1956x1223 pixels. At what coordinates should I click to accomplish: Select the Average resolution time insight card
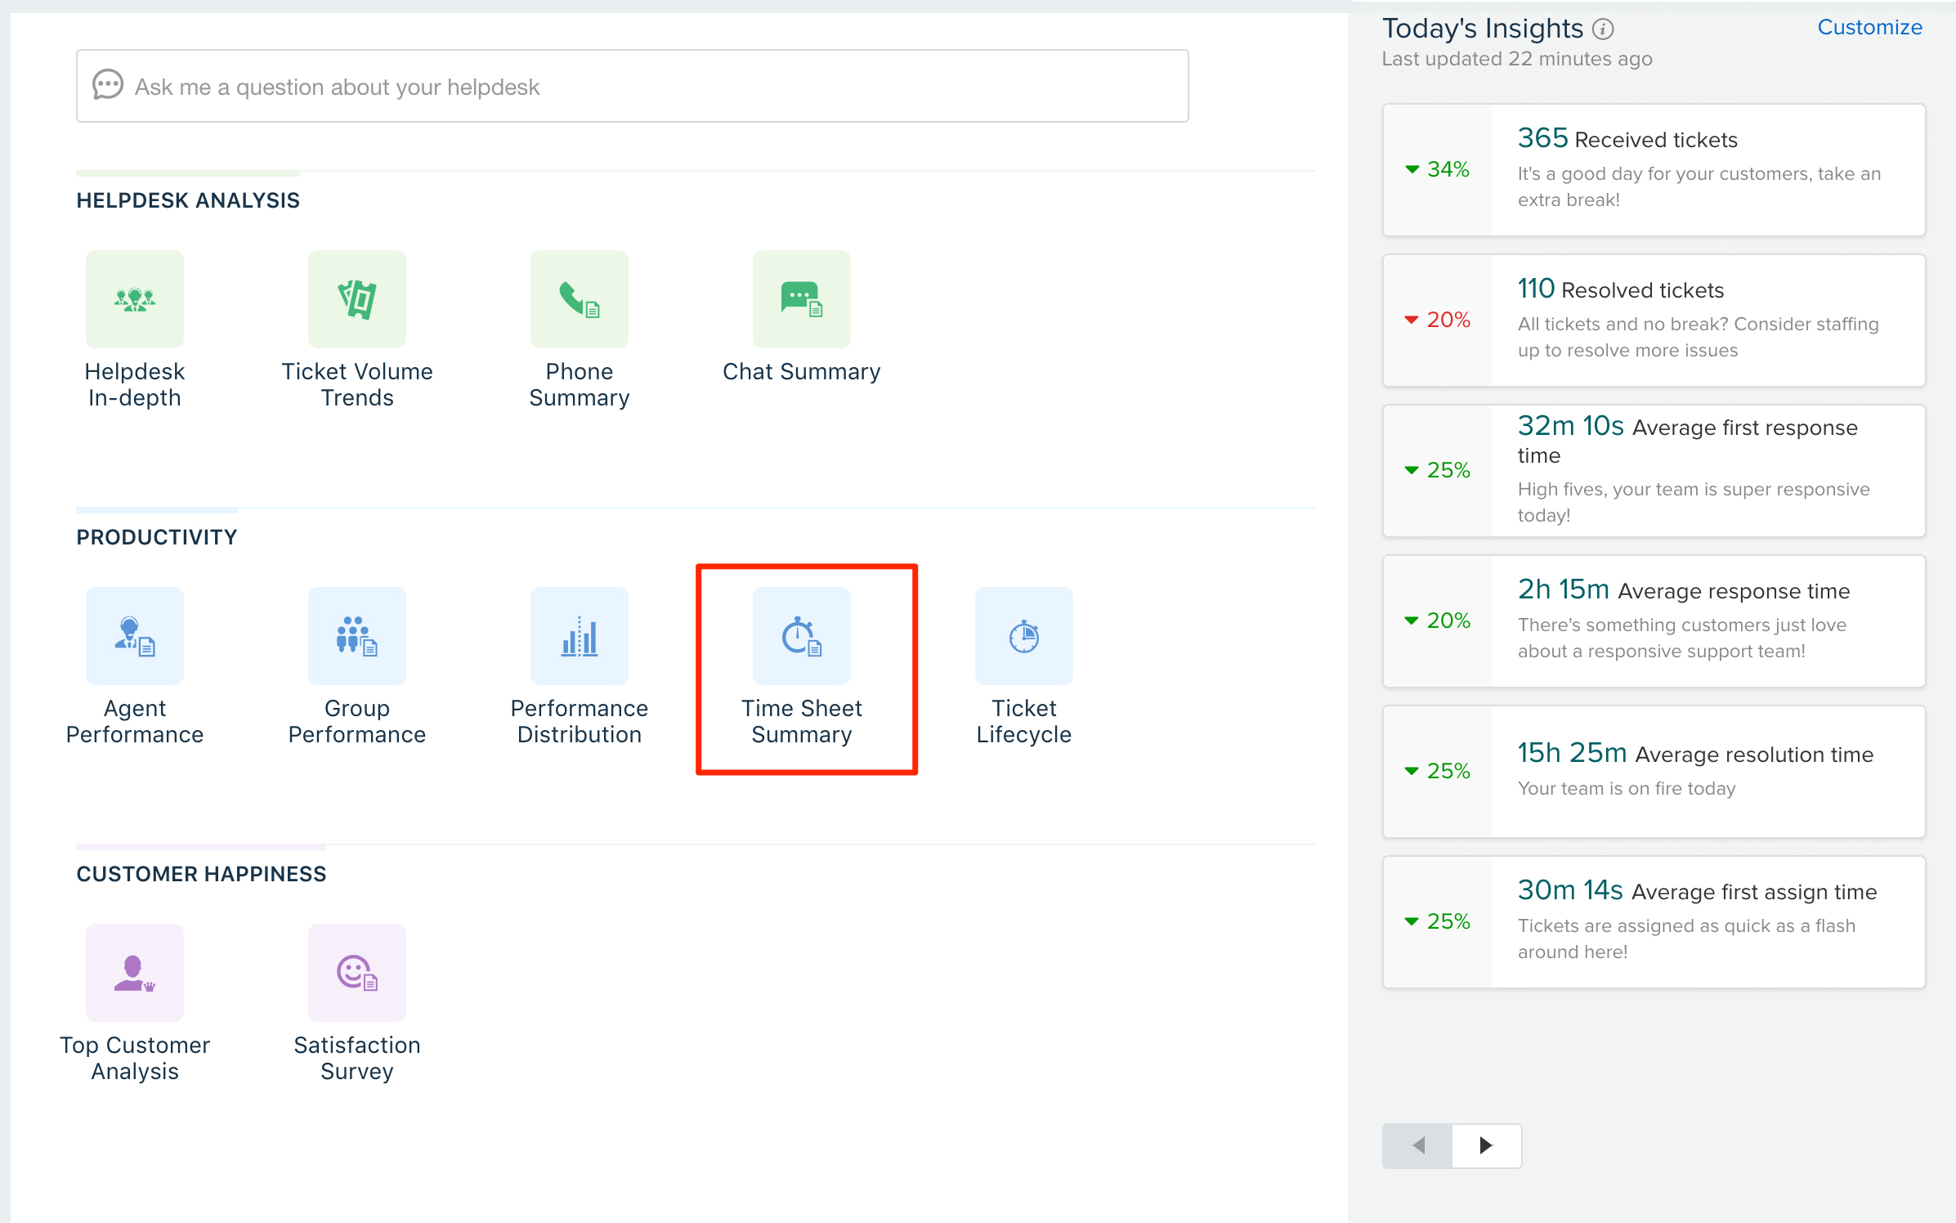[x=1654, y=772]
